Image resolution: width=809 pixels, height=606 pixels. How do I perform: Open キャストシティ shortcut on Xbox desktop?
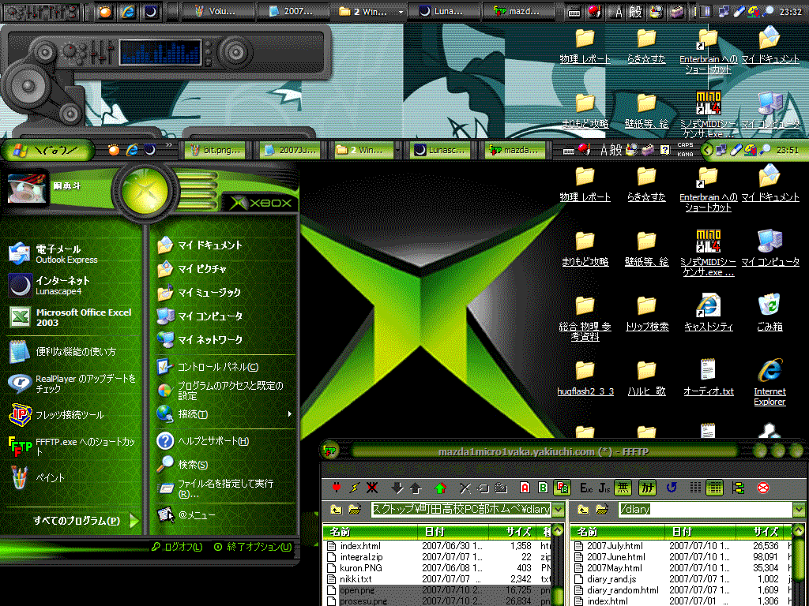click(x=709, y=312)
